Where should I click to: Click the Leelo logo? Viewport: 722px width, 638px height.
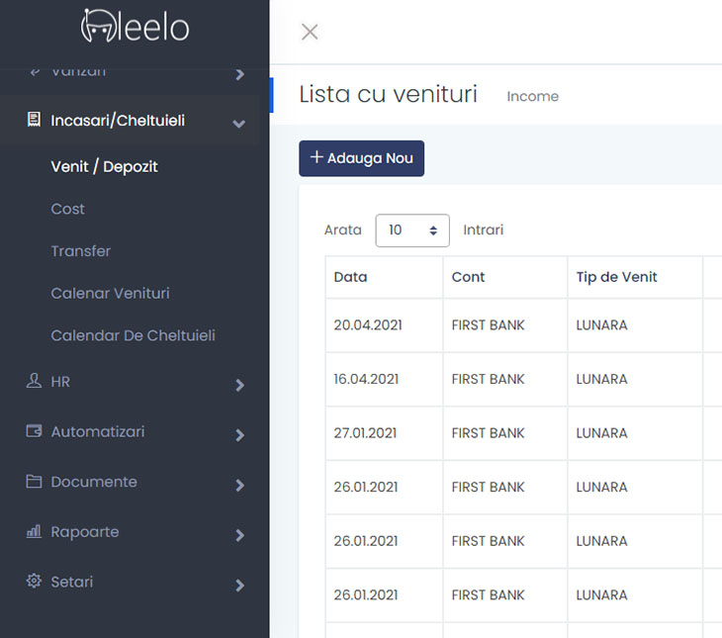coord(135,27)
